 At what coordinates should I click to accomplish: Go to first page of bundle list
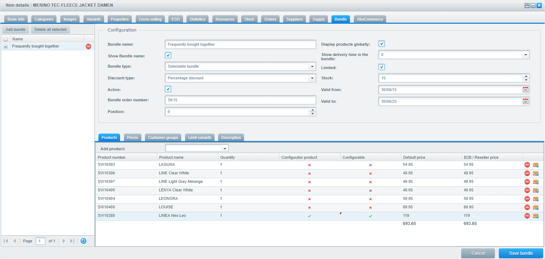(6, 241)
